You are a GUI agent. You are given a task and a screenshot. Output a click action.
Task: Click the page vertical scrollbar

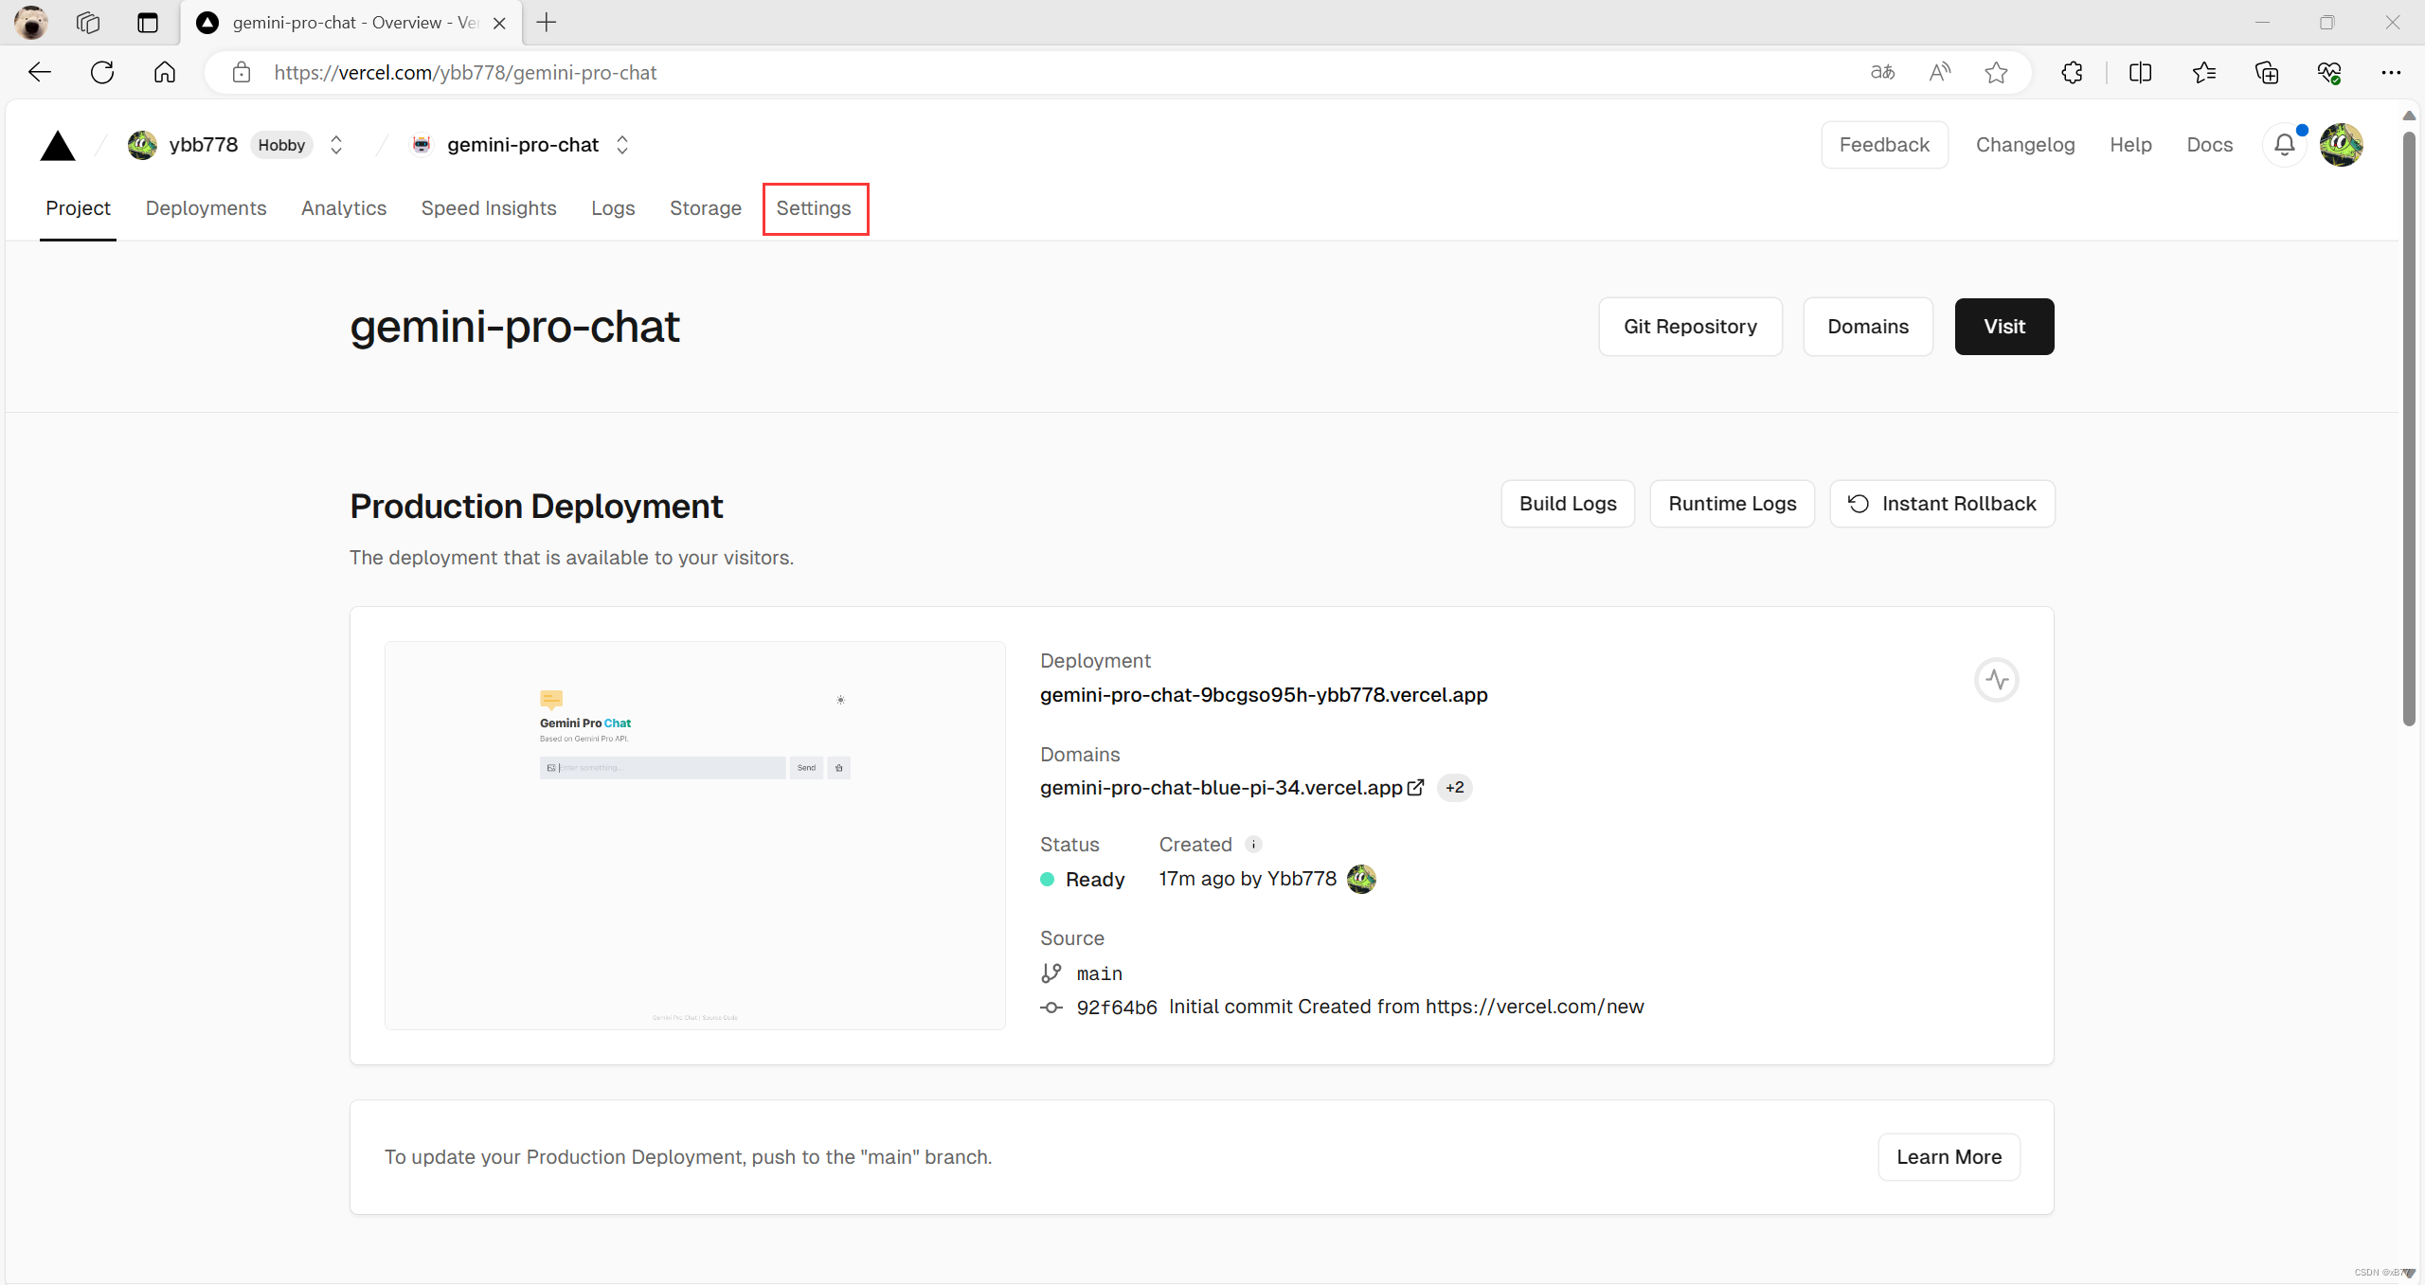(x=2409, y=426)
